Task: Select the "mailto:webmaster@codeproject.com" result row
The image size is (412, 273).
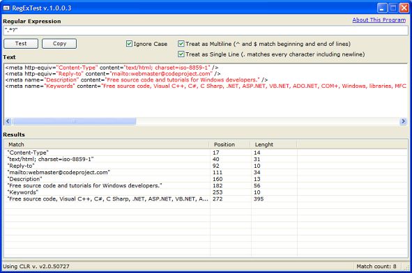Action: [206, 173]
